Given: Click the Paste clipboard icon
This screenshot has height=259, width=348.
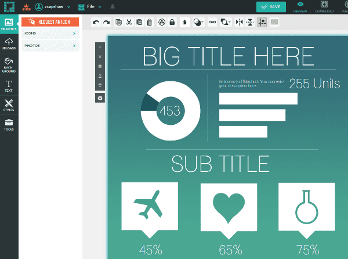Looking at the screenshot, I should [139, 22].
